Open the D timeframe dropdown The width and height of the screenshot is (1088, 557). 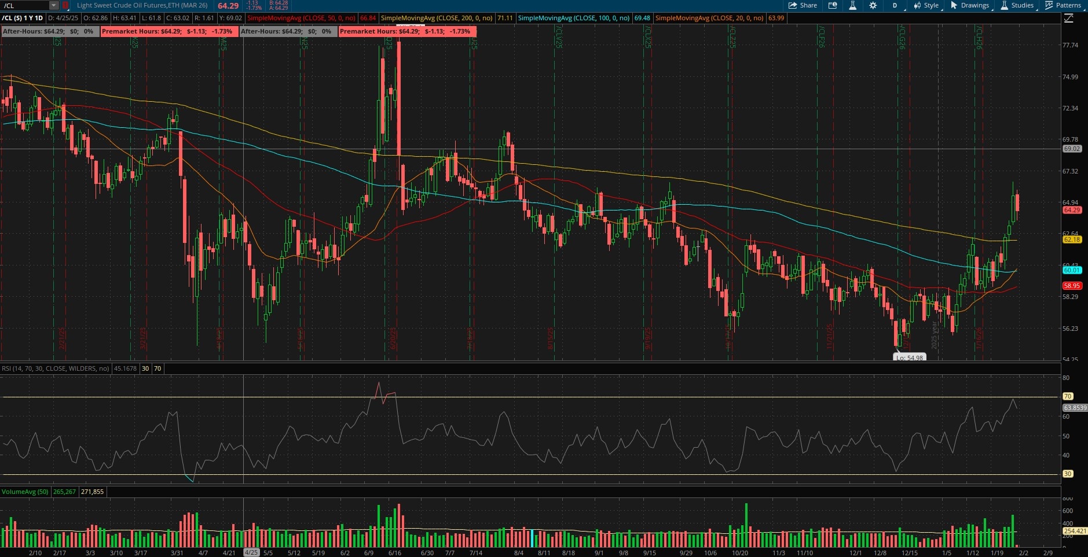point(896,5)
